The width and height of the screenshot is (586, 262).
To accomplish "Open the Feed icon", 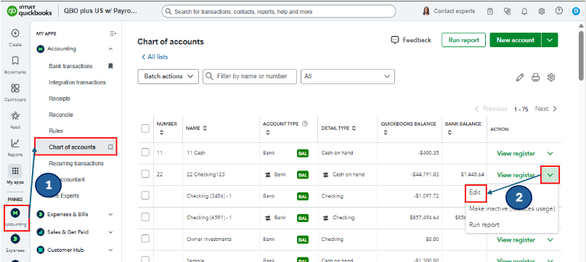I will pyautogui.click(x=15, y=115).
